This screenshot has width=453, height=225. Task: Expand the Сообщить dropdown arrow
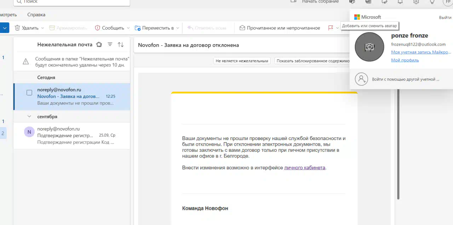[x=128, y=28]
